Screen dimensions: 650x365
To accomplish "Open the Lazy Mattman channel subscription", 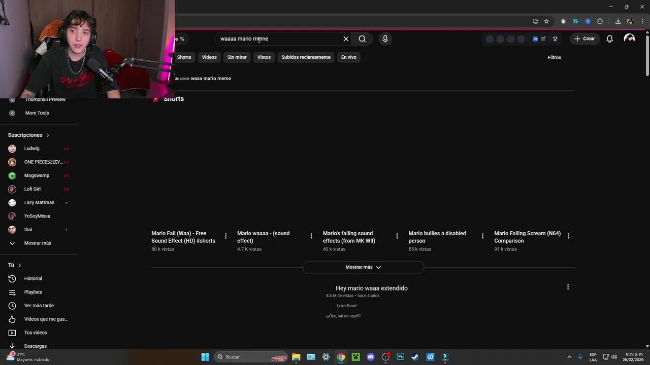I will point(39,202).
